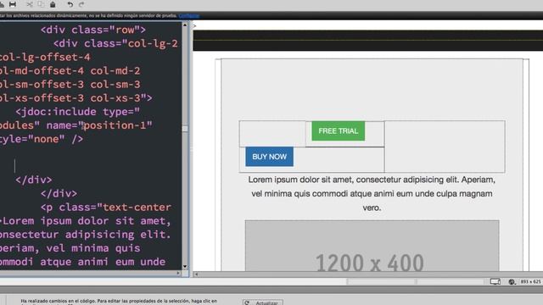Click the design view horizontal scroll left arrow
Screen dimensions: 543x305
196,274
